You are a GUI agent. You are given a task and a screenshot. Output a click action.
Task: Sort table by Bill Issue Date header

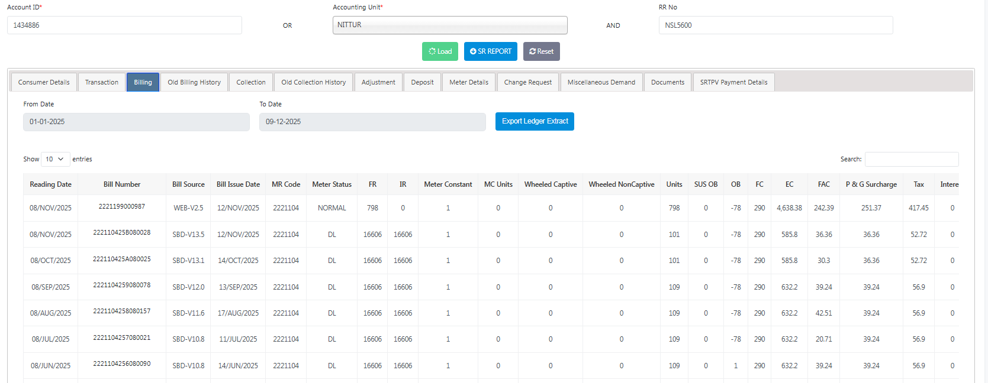coord(238,184)
